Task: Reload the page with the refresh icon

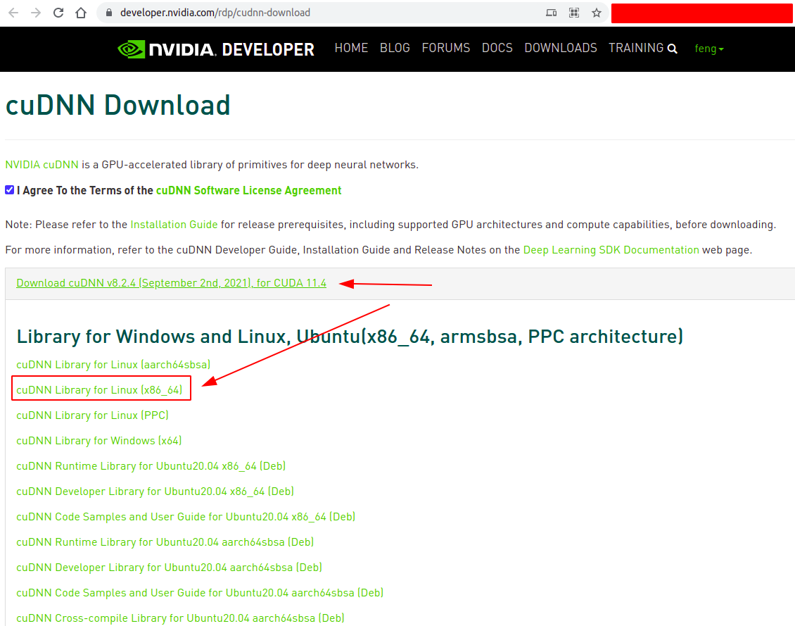Action: [58, 13]
